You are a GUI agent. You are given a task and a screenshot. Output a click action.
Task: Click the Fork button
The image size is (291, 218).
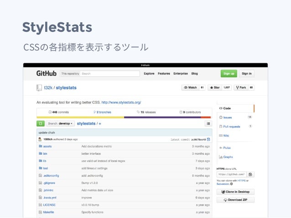[x=241, y=87]
